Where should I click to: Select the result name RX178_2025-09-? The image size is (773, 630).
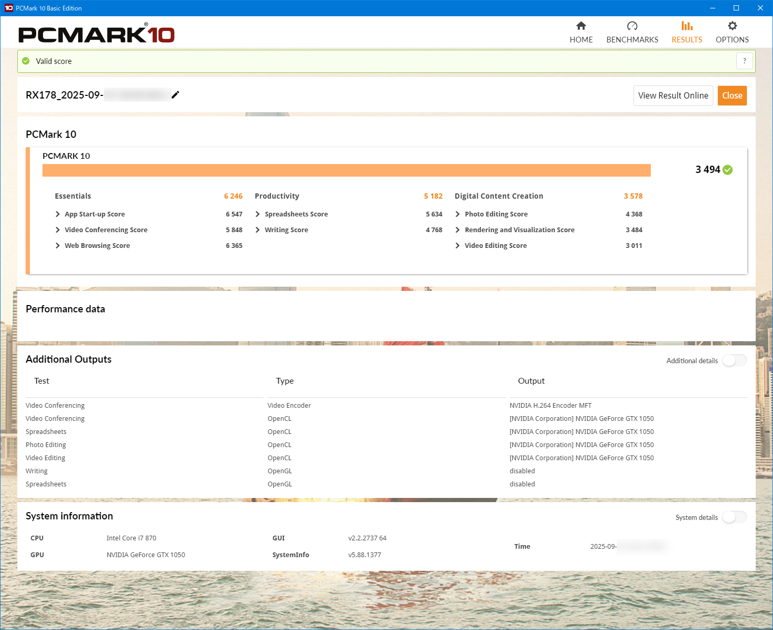(65, 95)
